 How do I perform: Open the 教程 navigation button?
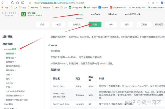[x=59, y=24]
